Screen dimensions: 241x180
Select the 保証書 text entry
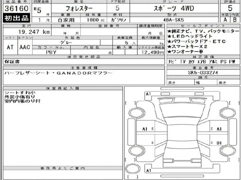tap(12, 62)
